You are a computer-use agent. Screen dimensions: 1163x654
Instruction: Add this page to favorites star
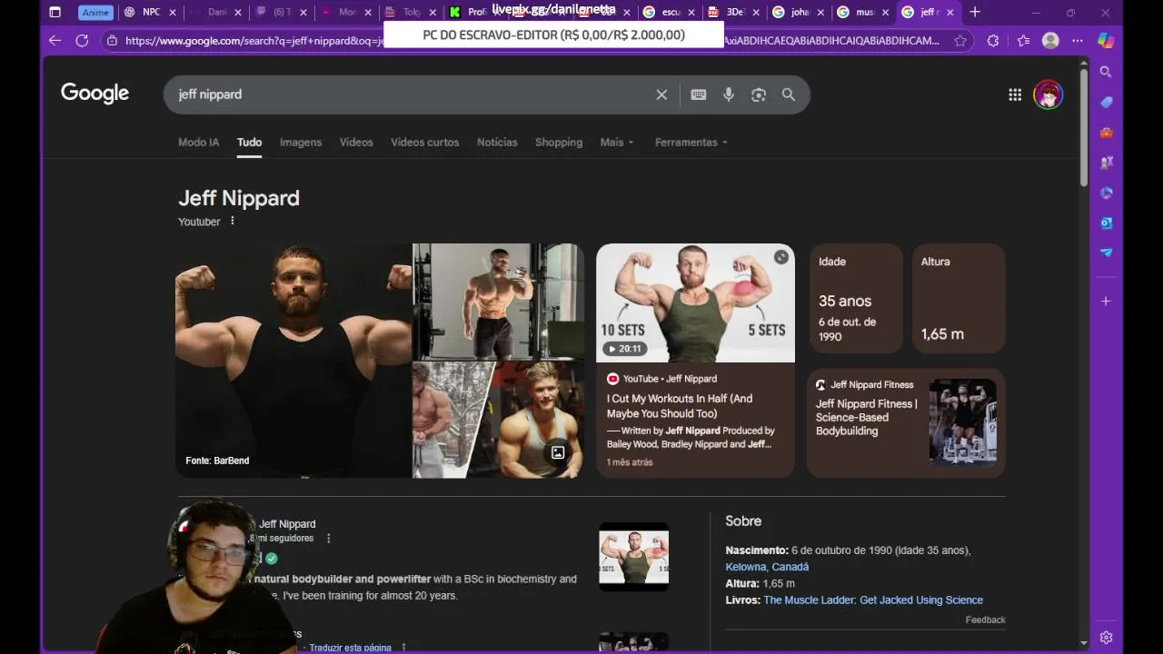coord(960,41)
